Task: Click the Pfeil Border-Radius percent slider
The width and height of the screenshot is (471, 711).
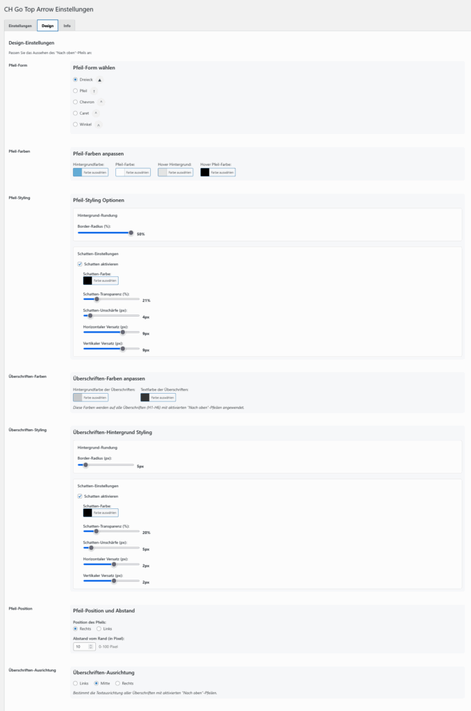Action: tap(105, 233)
